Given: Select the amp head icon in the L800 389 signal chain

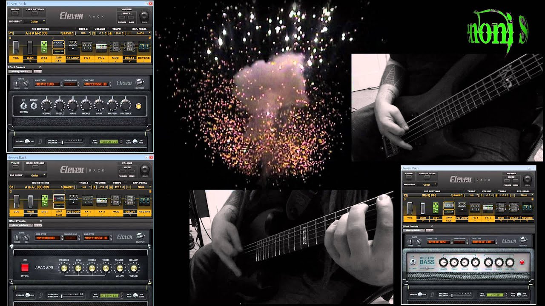Looking at the screenshot, I should pyautogui.click(x=59, y=198).
